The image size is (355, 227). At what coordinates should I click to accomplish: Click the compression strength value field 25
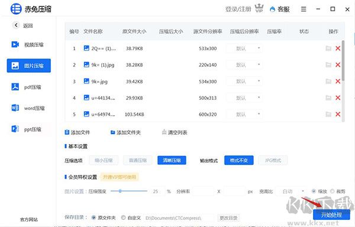157,192
